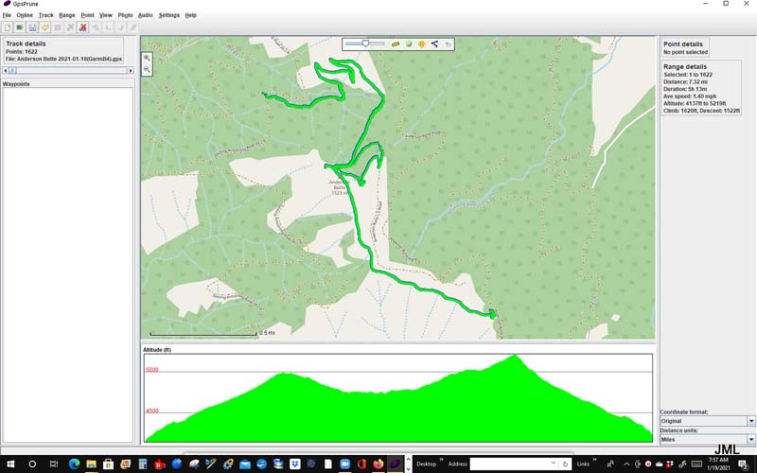Screen dimensions: 757x473
Task: Click the red delete point icon
Action: [x=83, y=27]
